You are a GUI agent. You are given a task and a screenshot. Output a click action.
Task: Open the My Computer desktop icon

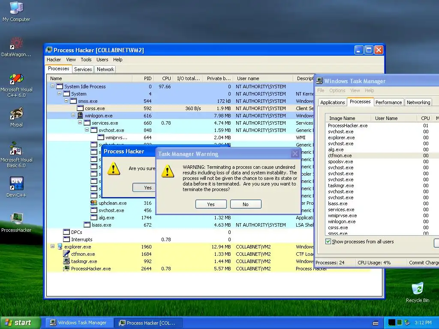coord(16,8)
